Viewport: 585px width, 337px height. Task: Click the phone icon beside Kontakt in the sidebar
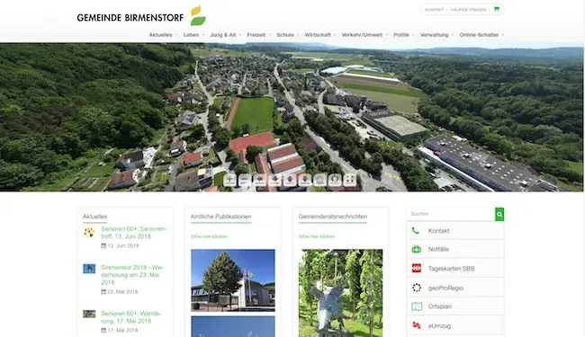coord(416,230)
